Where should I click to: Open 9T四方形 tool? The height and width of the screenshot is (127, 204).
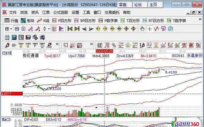(153, 21)
